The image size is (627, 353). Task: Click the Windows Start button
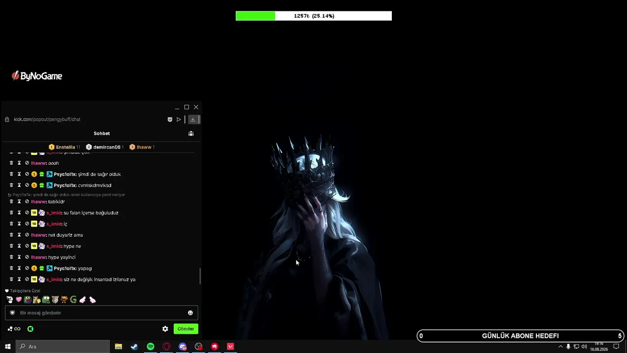coord(8,347)
